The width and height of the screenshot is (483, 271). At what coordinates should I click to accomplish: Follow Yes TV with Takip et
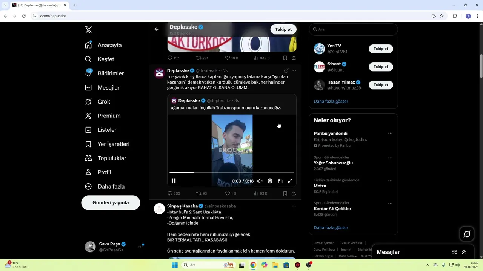point(381,49)
